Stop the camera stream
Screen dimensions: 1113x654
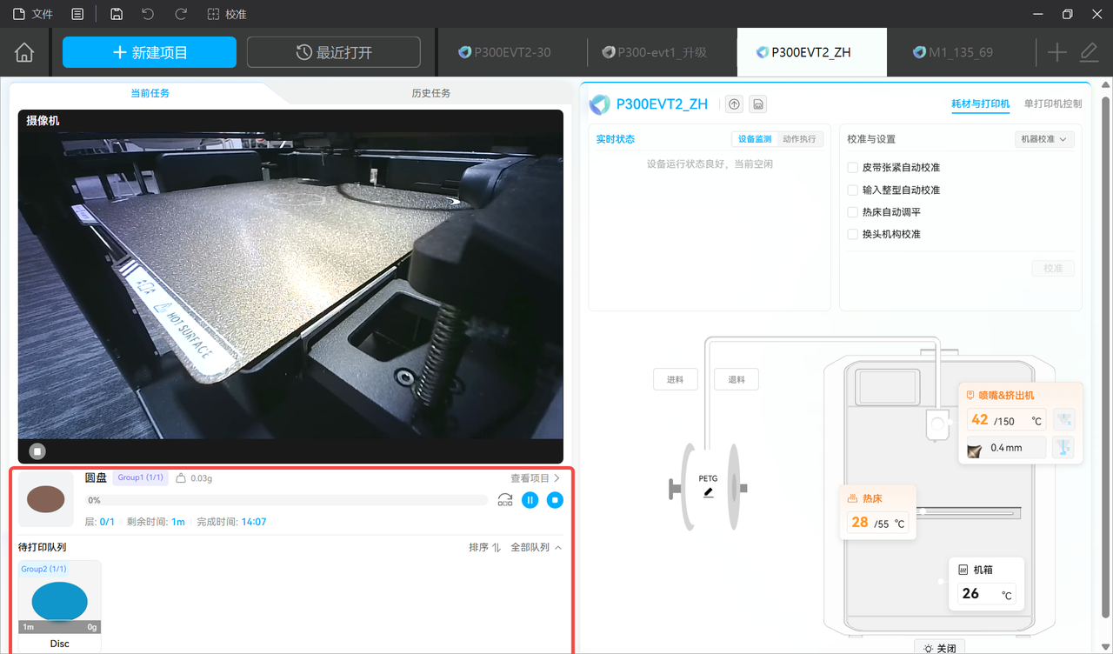37,451
